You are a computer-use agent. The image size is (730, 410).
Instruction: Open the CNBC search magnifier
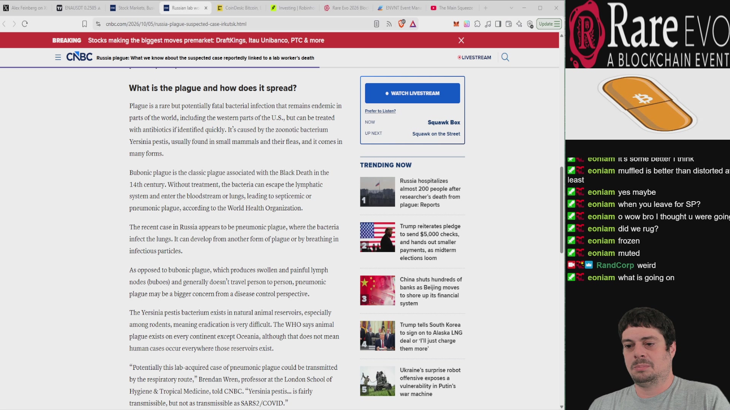[505, 57]
